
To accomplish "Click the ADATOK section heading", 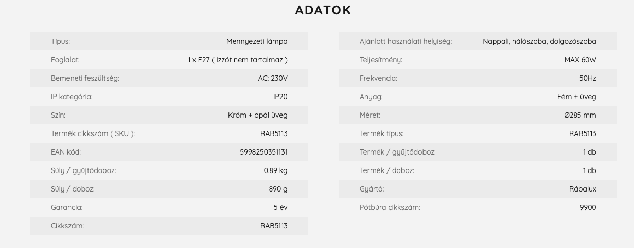I will 323,10.
